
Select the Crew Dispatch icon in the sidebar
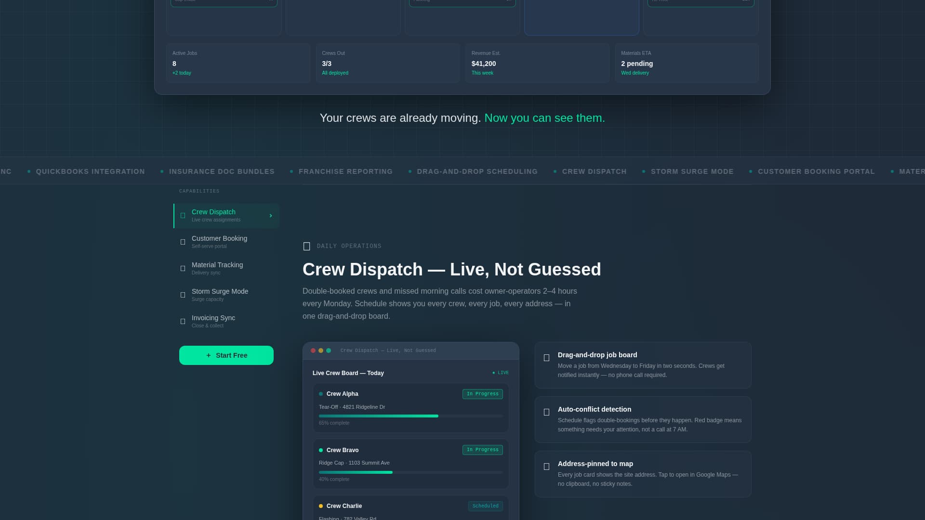click(x=183, y=216)
